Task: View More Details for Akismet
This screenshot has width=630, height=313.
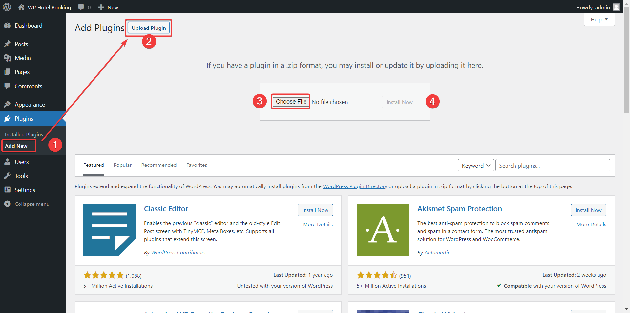Action: 591,224
